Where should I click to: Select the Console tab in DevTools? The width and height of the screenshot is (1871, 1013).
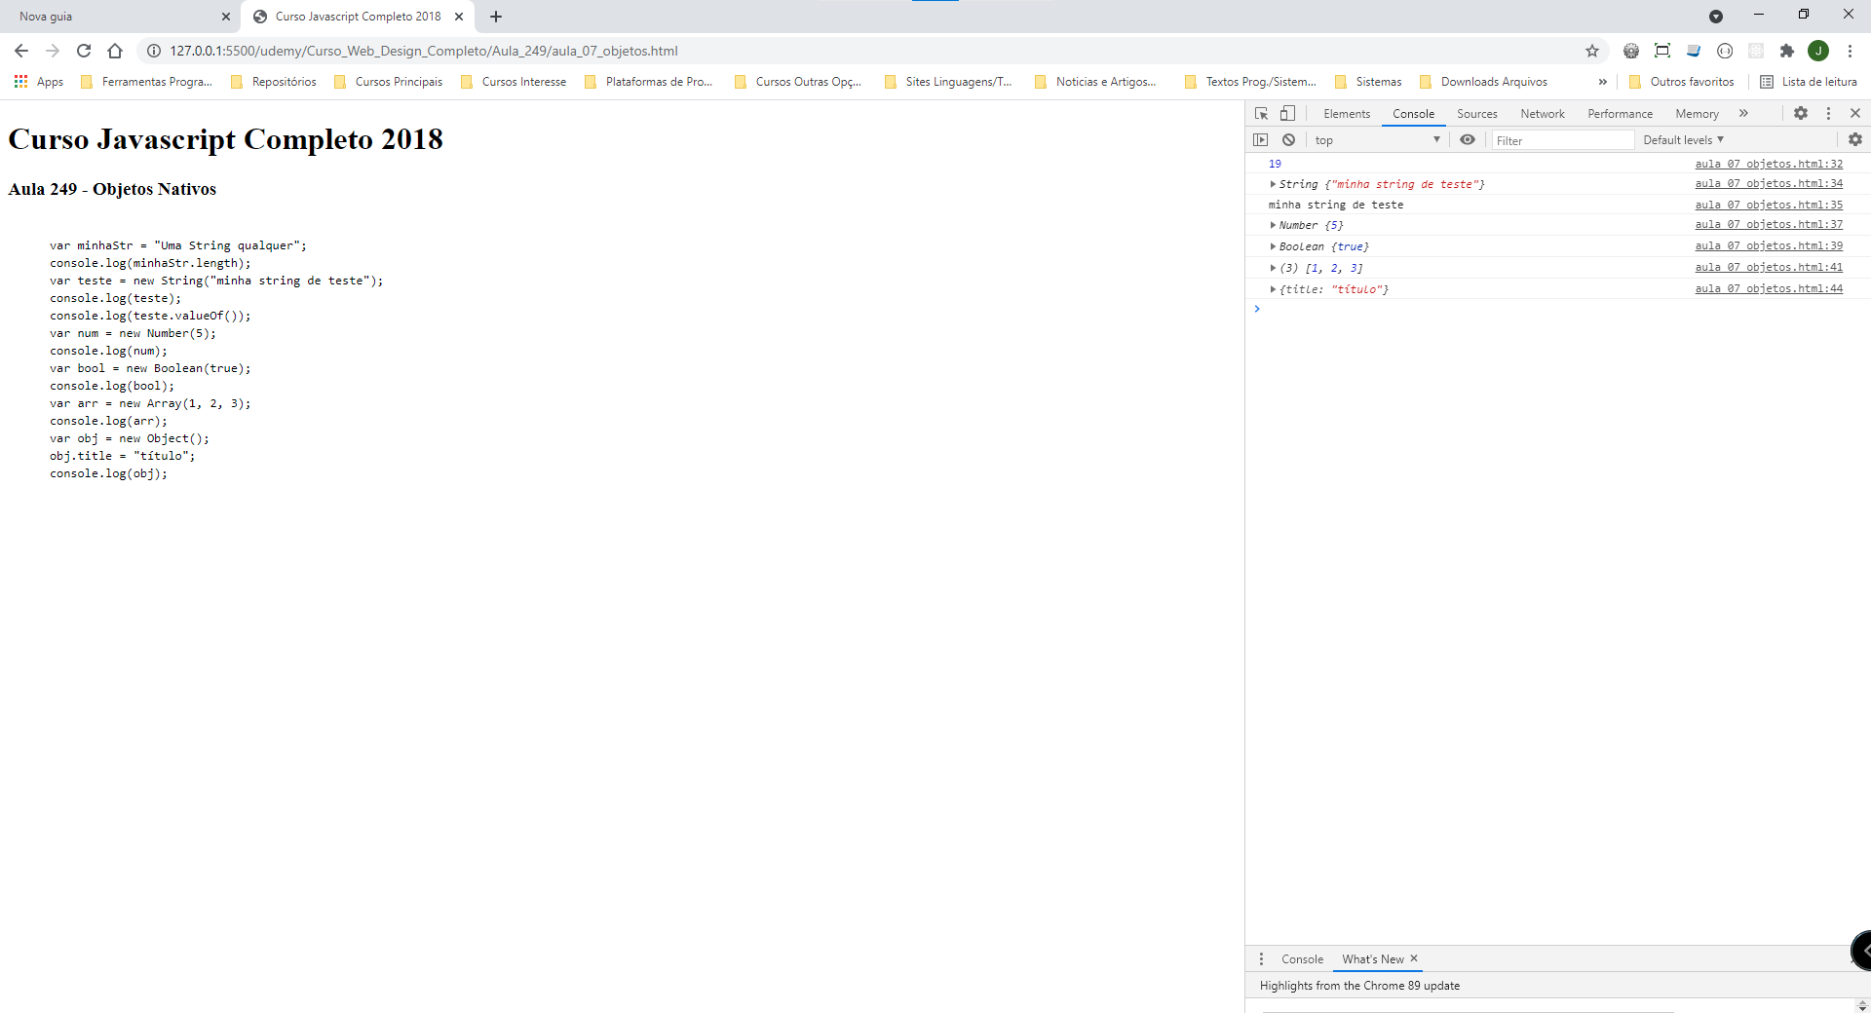(1414, 114)
